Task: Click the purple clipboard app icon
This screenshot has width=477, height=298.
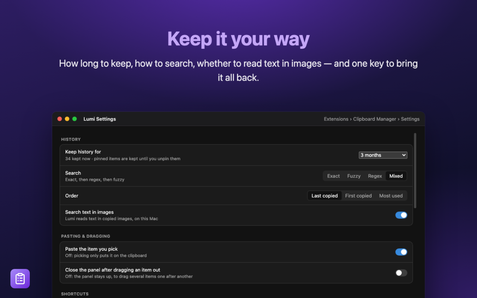Action: pyautogui.click(x=20, y=279)
